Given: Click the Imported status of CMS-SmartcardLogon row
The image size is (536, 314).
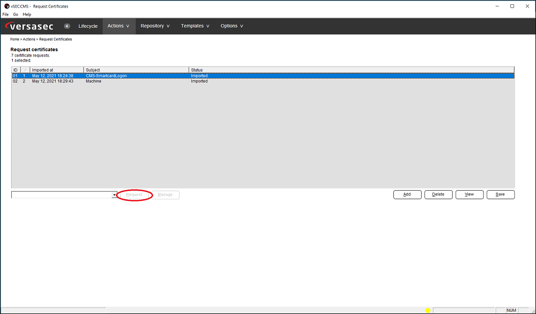Looking at the screenshot, I should [x=199, y=76].
